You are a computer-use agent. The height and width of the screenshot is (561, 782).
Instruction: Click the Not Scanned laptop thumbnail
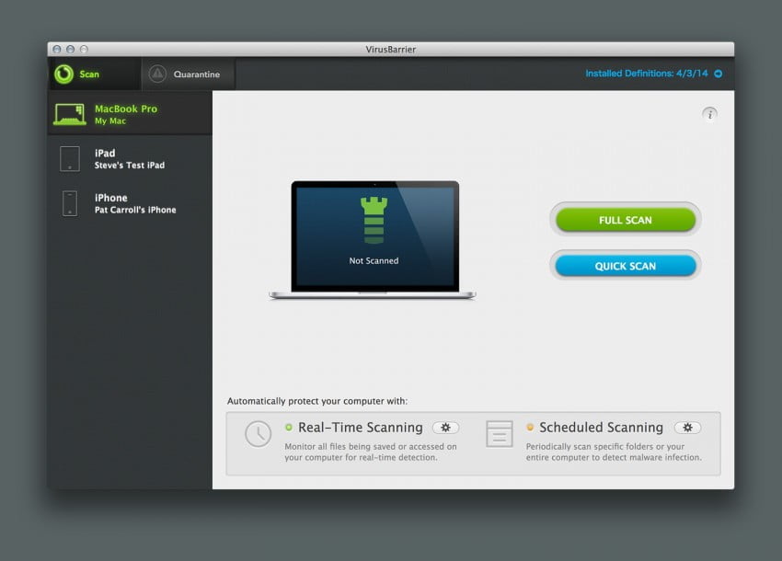point(373,239)
